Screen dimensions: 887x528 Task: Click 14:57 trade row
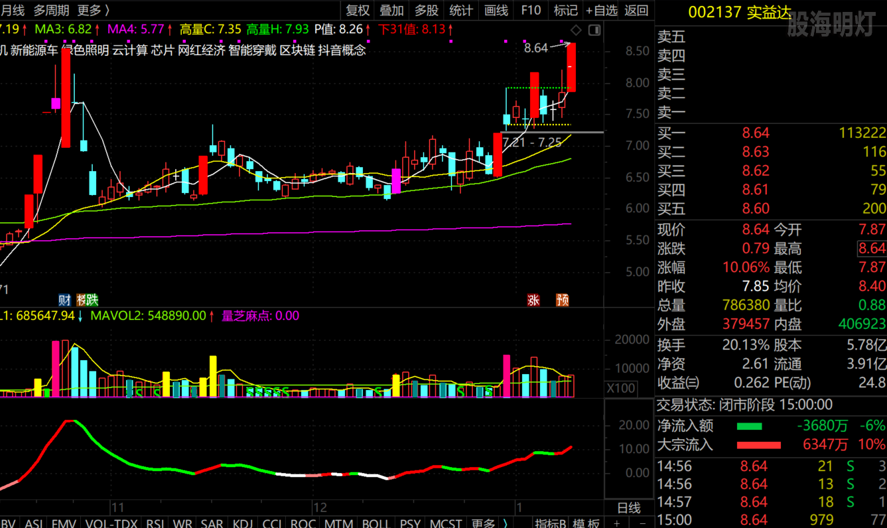(x=771, y=502)
